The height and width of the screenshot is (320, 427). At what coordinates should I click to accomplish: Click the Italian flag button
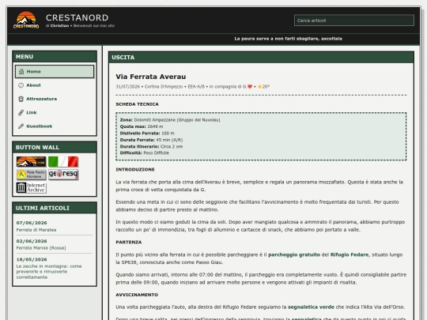(x=63, y=162)
